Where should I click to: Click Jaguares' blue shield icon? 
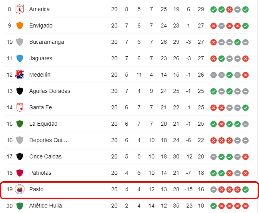tap(20, 58)
